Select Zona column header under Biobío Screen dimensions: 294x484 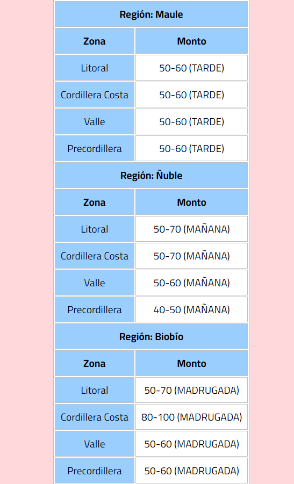(x=95, y=363)
